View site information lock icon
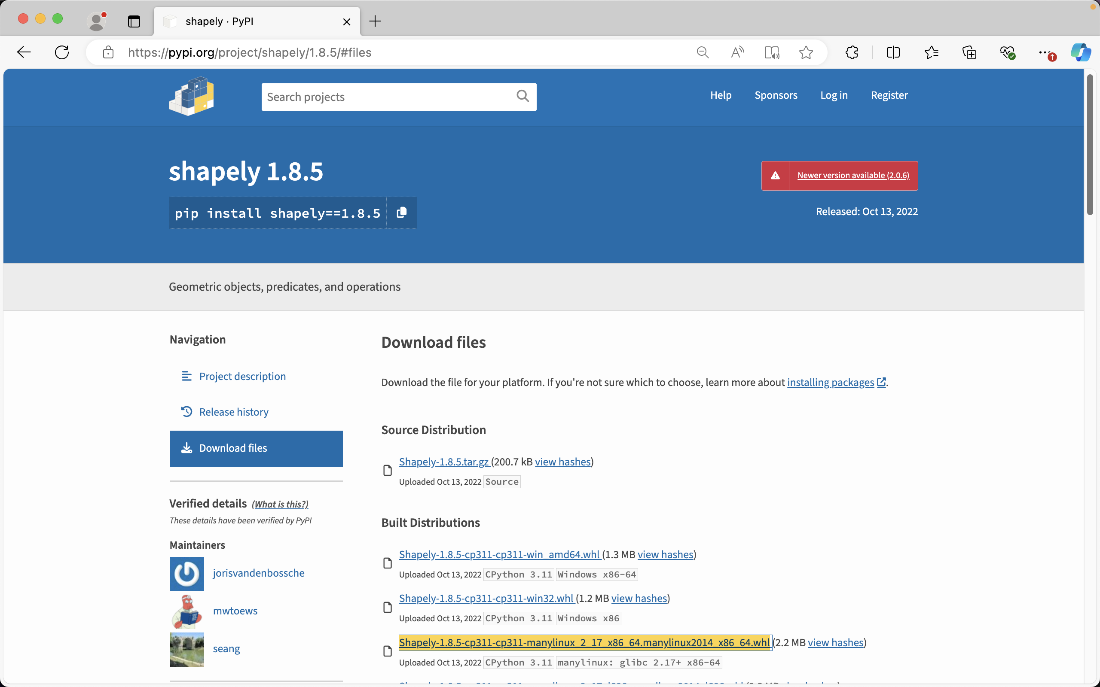The height and width of the screenshot is (687, 1100). tap(108, 52)
